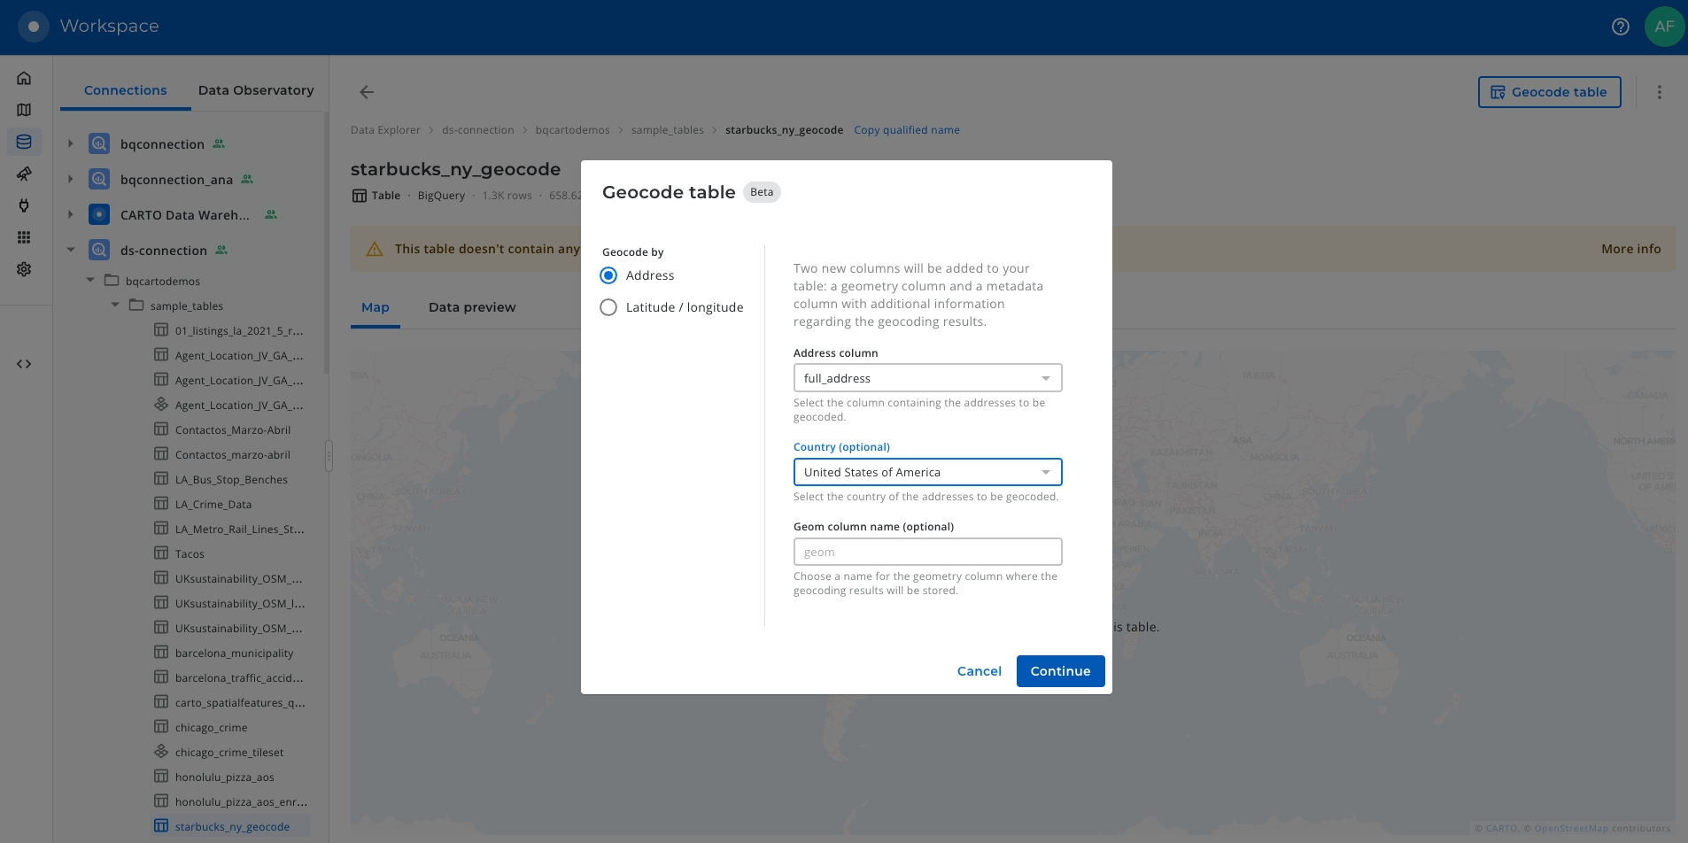Expand the CARTO Data Warehouse node
The width and height of the screenshot is (1688, 843).
coord(70,214)
